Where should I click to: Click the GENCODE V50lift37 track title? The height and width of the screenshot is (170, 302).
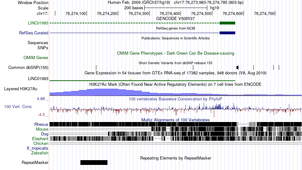point(175,19)
